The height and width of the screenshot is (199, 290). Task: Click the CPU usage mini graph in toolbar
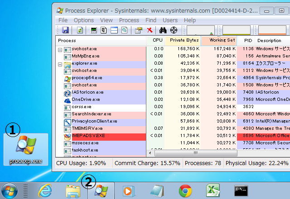(x=201, y=30)
